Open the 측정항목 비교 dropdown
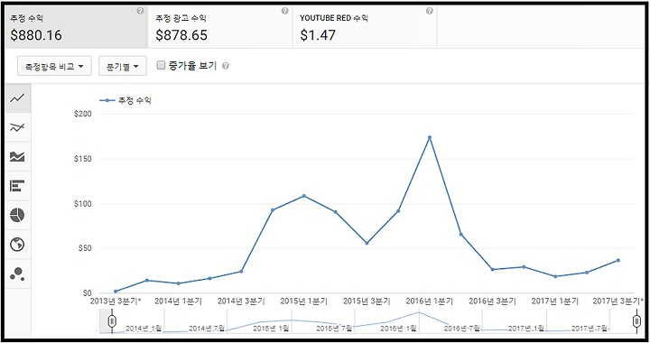 click(54, 66)
